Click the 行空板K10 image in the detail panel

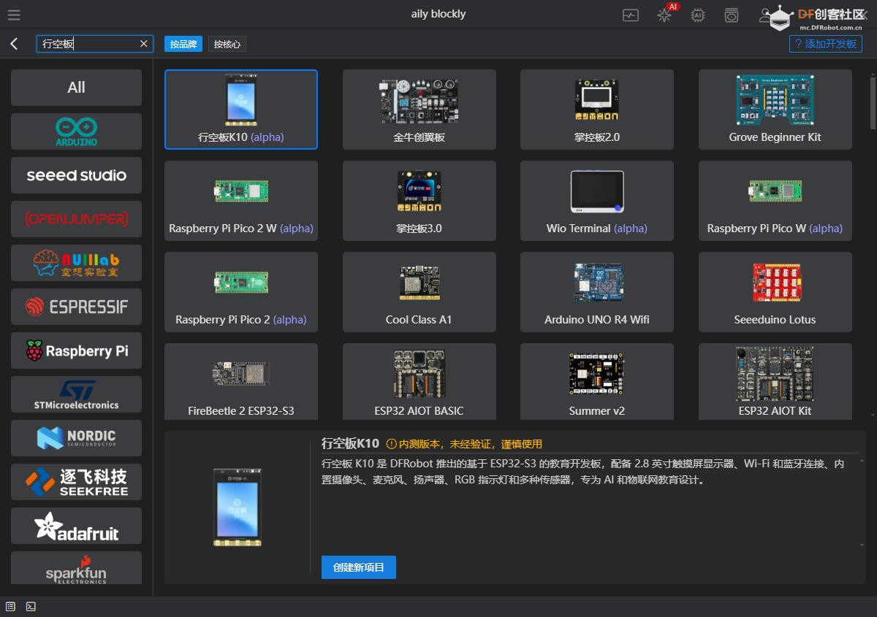tap(238, 507)
